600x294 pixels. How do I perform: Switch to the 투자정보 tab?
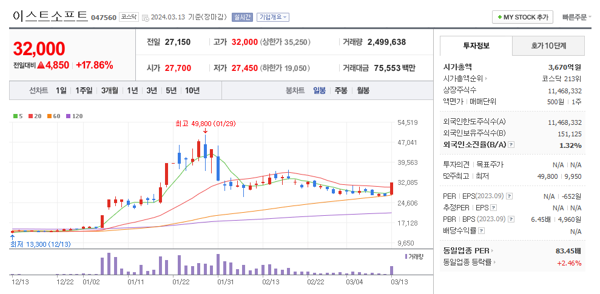point(476,46)
